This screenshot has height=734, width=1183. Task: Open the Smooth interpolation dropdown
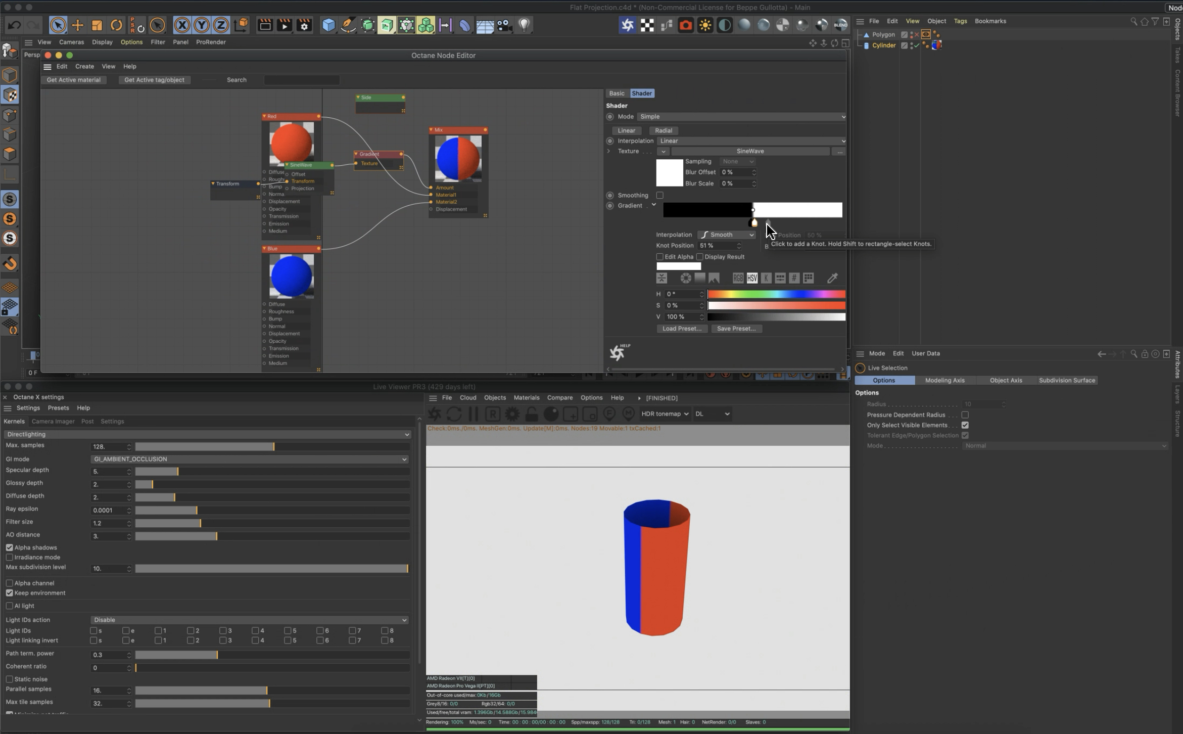pos(727,235)
